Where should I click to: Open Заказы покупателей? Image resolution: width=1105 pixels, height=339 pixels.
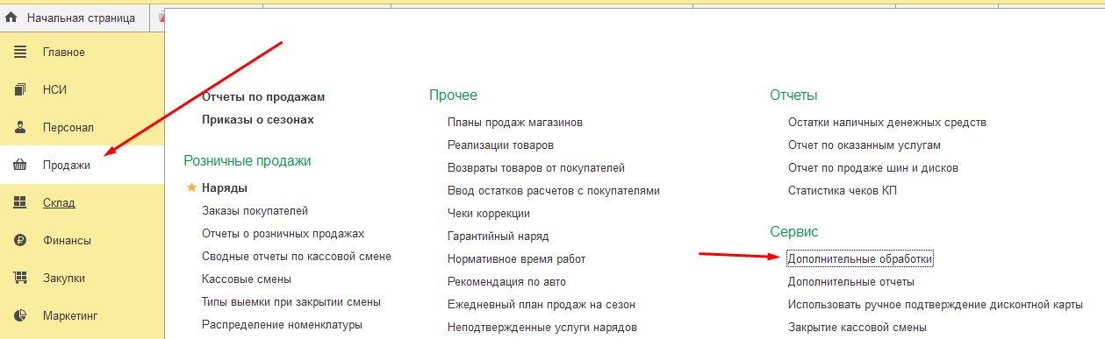click(255, 210)
